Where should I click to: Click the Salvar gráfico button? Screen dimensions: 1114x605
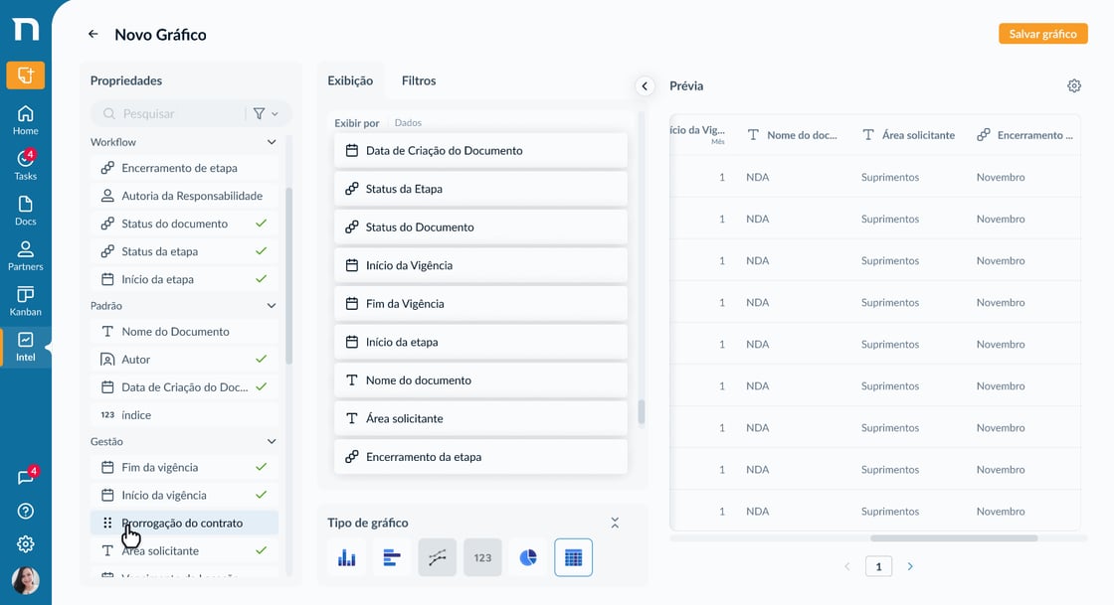(1043, 34)
